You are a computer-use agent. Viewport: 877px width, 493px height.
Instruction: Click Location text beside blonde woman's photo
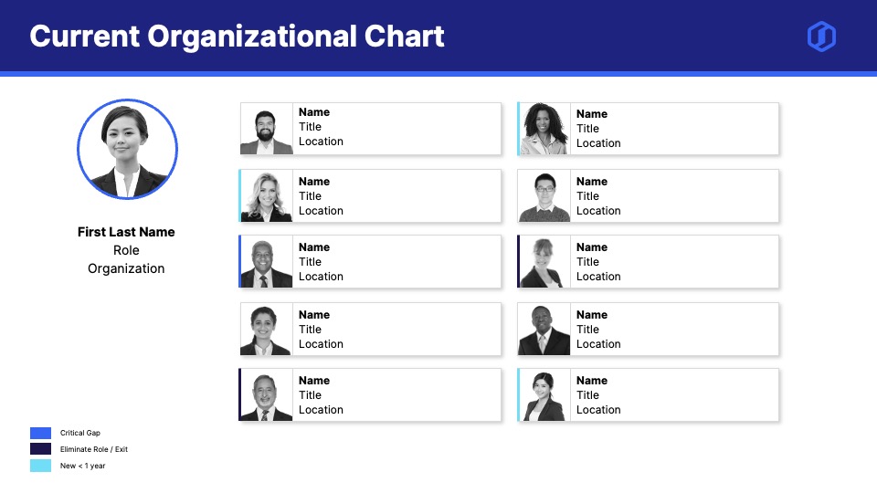pos(321,211)
